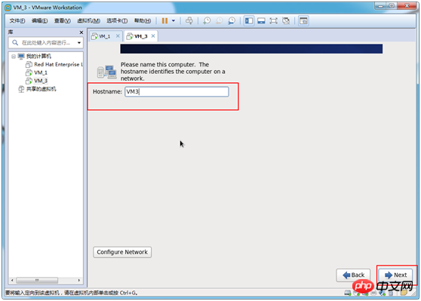This screenshot has height=301, width=421.
Task: Click the console view icon in the toolbar
Action: tap(303, 20)
